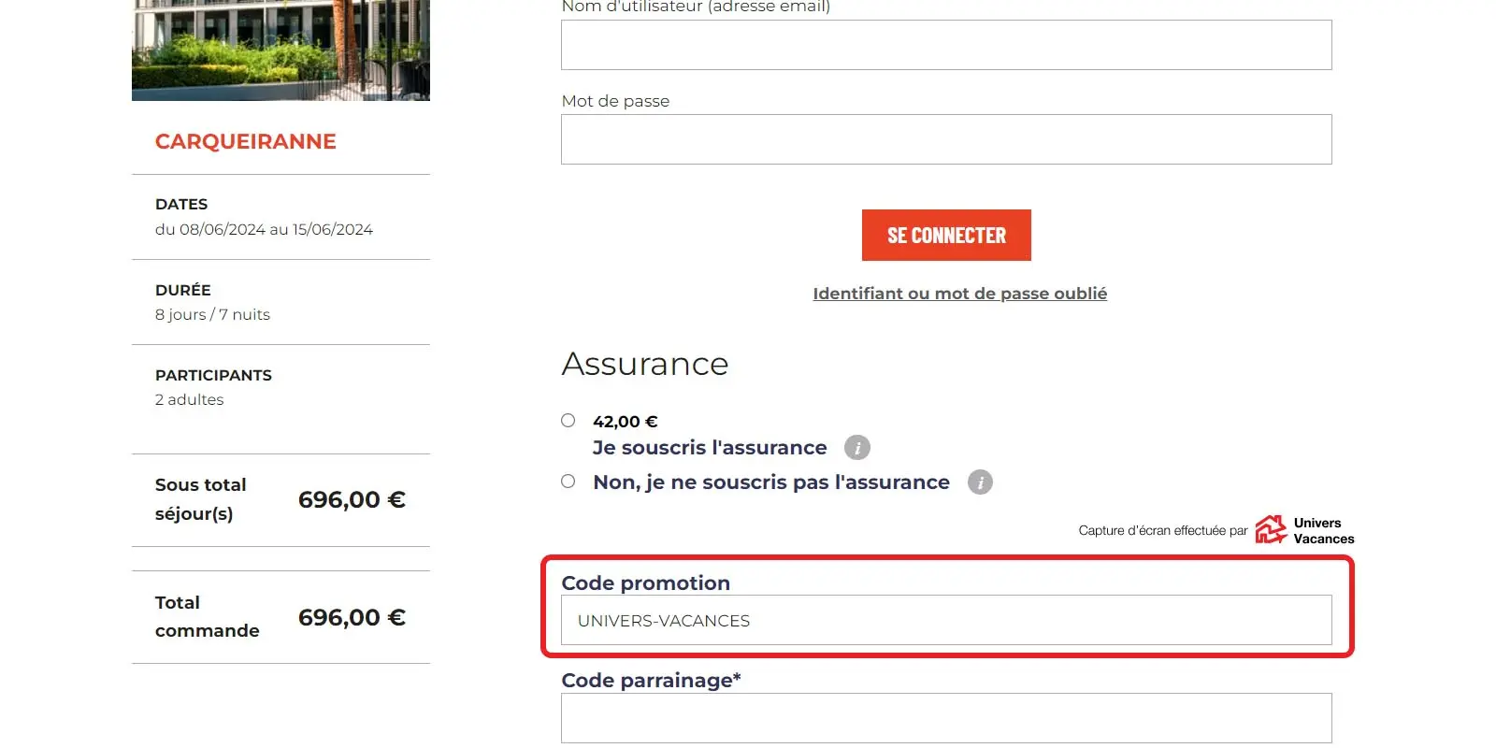Click the "2 adultes" participants text
This screenshot has height=748, width=1496.
pos(190,400)
